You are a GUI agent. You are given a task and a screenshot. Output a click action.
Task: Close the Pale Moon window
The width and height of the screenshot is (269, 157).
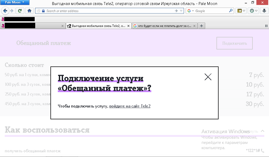262,2
